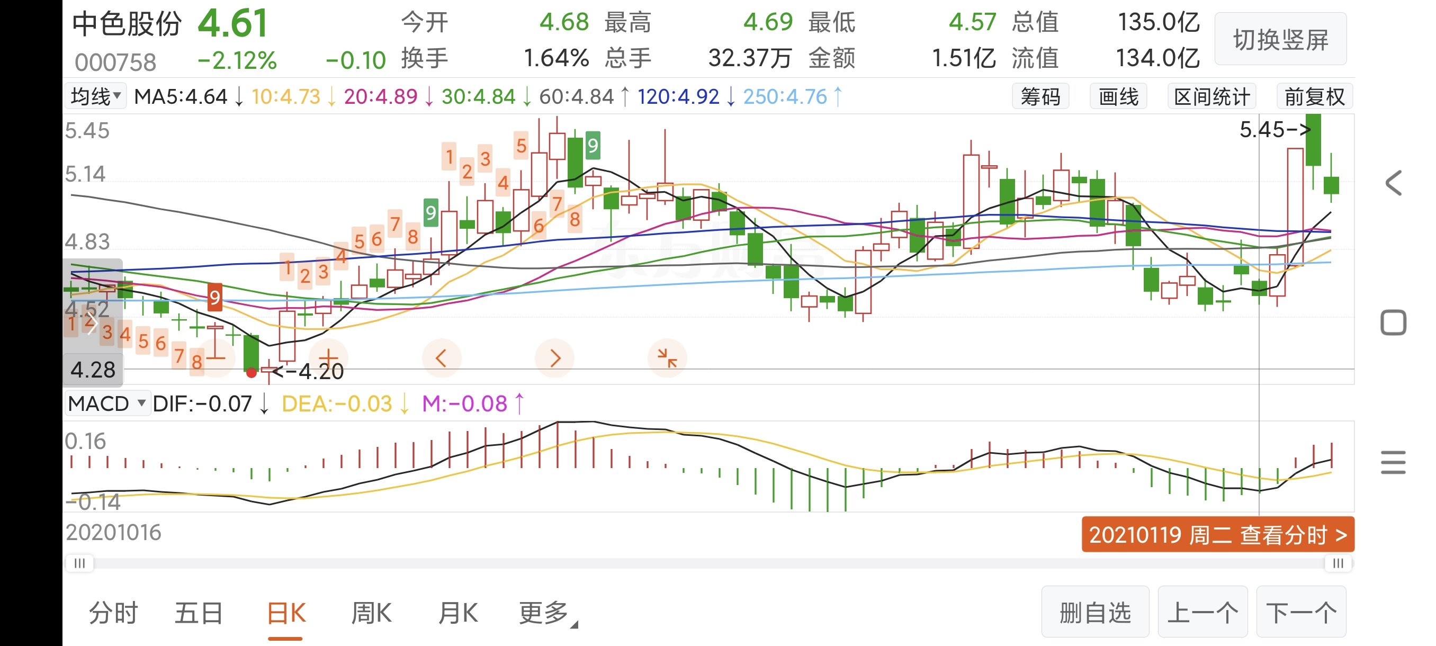This screenshot has width=1436, height=646.
Task: Toggle the 筹码 chip distribution view
Action: point(1040,96)
